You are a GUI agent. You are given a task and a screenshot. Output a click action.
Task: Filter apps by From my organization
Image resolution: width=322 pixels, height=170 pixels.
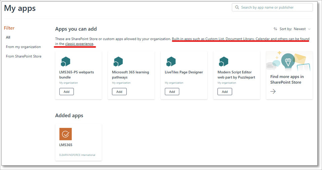pos(23,47)
